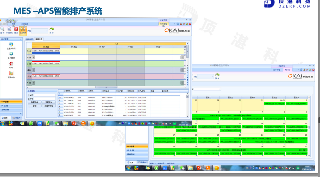Click the 新增空排程 button
320x177 pixels.
49,106
